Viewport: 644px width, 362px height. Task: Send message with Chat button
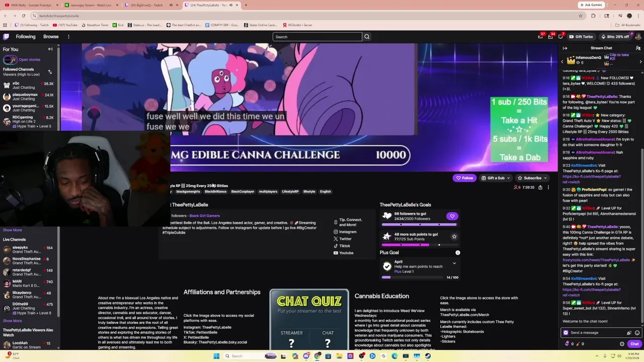tap(634, 344)
